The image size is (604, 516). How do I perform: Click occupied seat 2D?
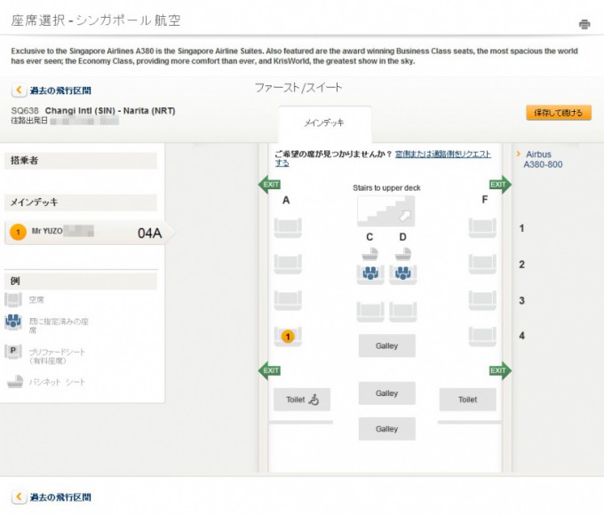(403, 274)
